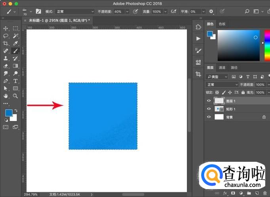Click the Magic Wand tool
The width and height of the screenshot is (270, 197).
tap(15, 36)
